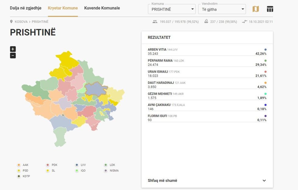Expand the Shfaq më shumë section
298x190 pixels.
point(207,181)
